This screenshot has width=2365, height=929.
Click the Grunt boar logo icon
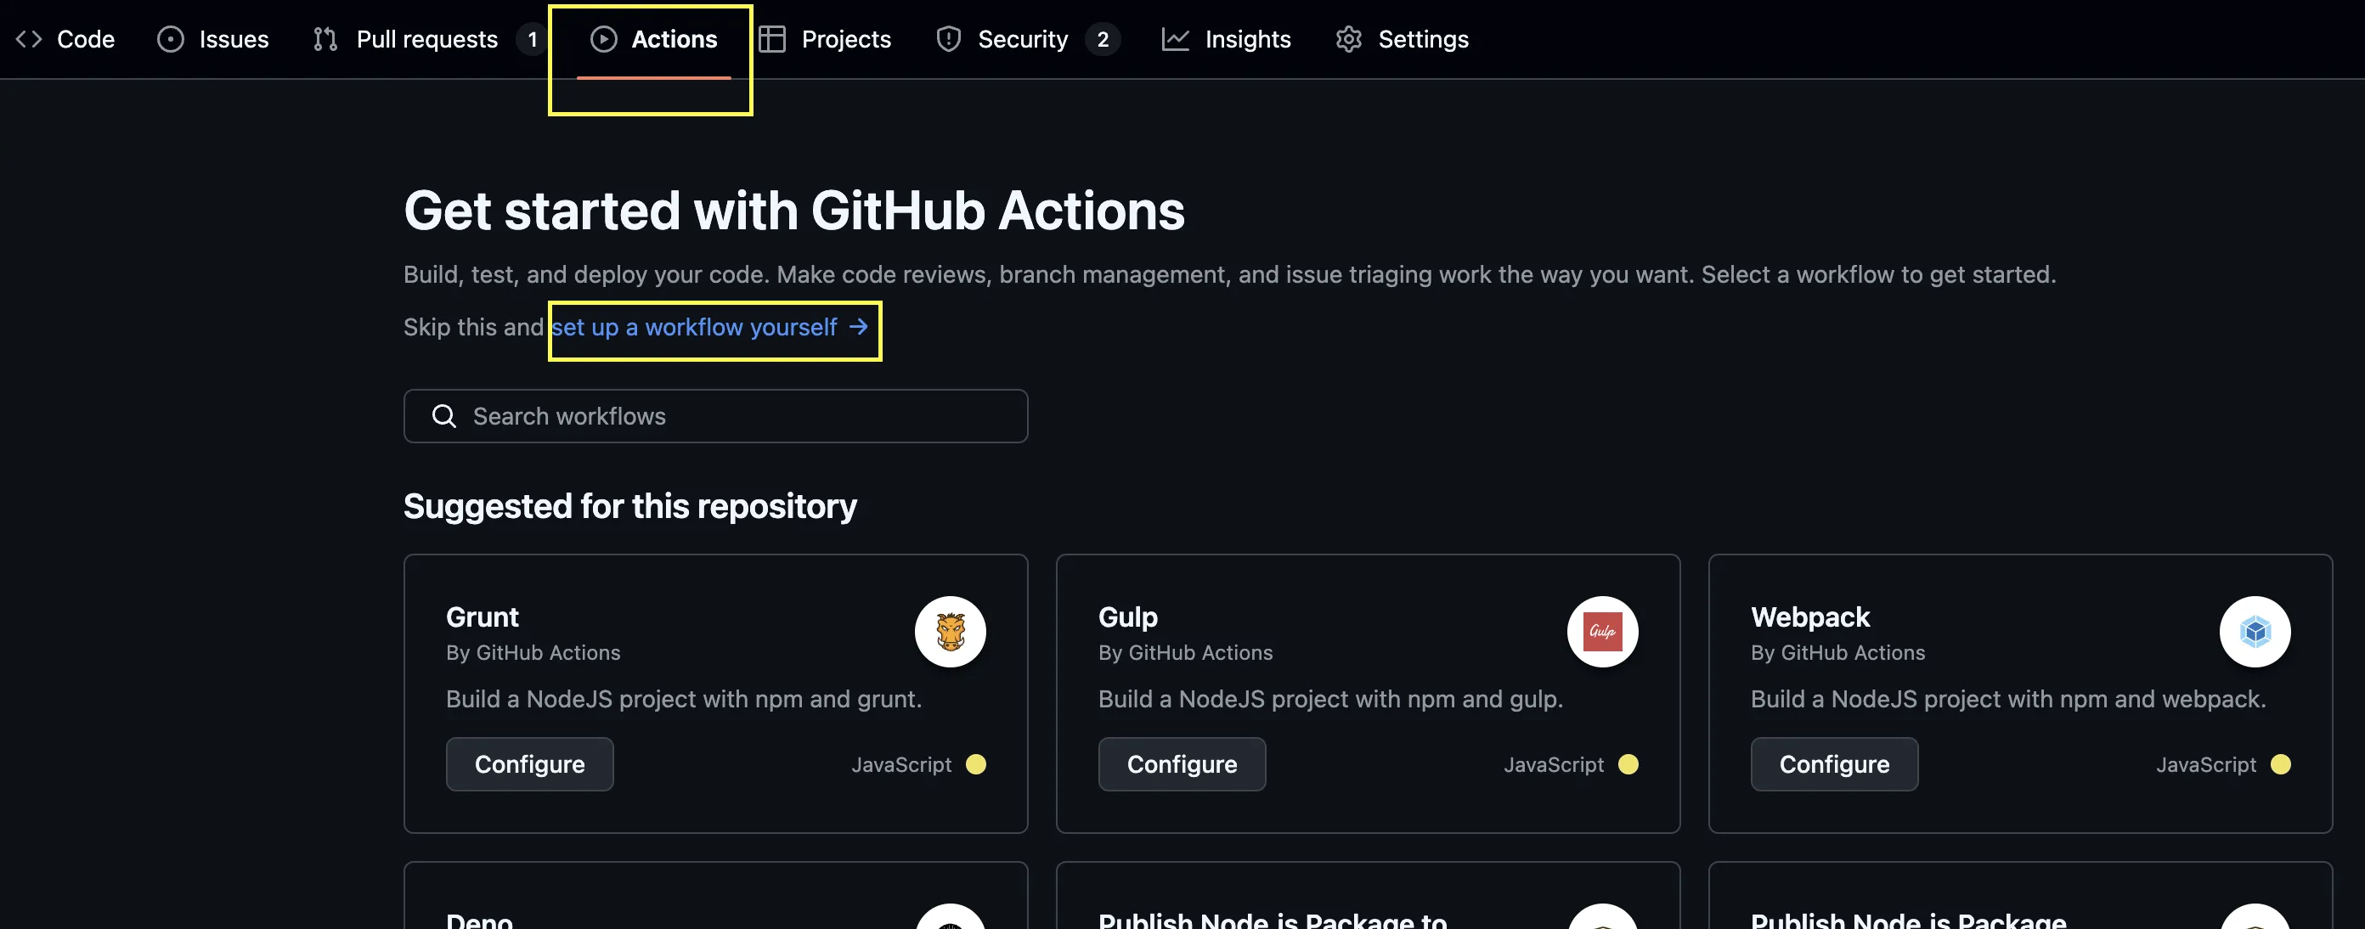point(949,632)
